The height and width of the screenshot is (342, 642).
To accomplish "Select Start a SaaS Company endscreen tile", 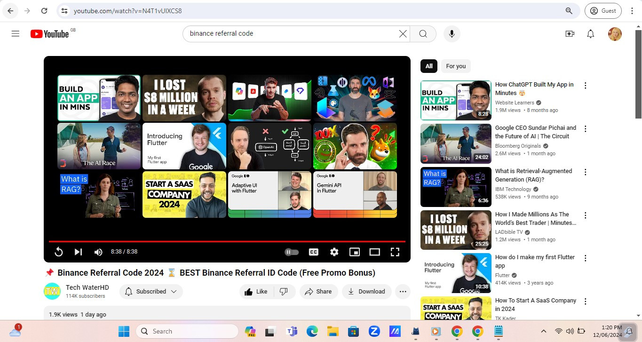I will pyautogui.click(x=184, y=194).
